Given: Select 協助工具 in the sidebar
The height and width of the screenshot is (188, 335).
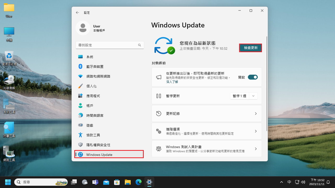Looking at the screenshot, I should tap(110, 135).
